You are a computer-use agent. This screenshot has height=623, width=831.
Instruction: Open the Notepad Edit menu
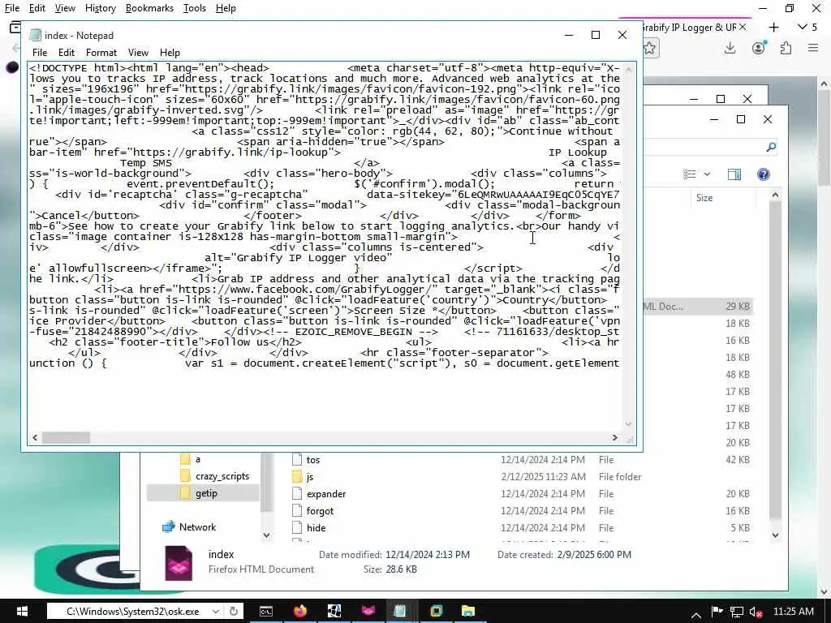pyautogui.click(x=67, y=53)
